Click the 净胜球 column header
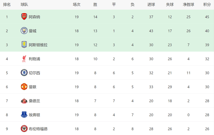Viewport: 214px width, 135px height. tap(189, 5)
